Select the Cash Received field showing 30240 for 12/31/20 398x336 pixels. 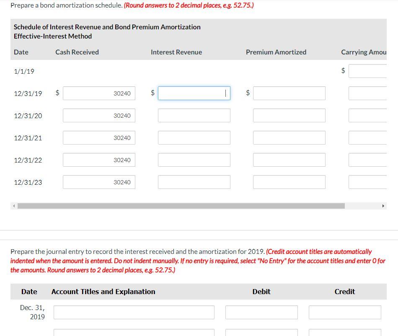(98, 115)
